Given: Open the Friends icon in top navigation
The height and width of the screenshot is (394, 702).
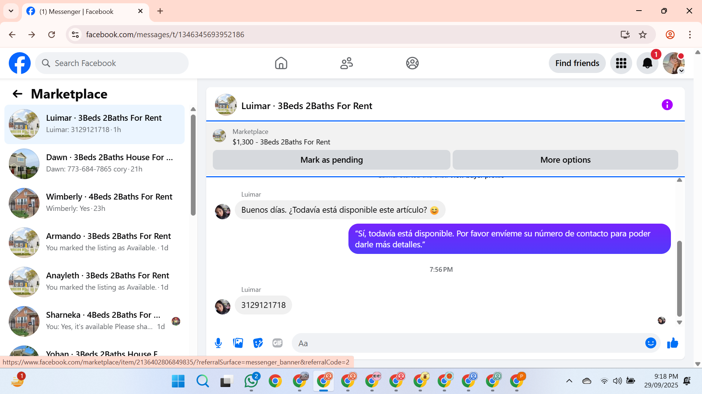Looking at the screenshot, I should 347,63.
